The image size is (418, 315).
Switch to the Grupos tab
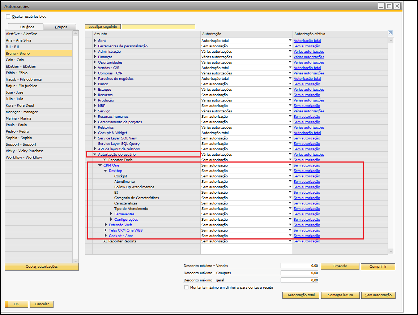point(61,27)
